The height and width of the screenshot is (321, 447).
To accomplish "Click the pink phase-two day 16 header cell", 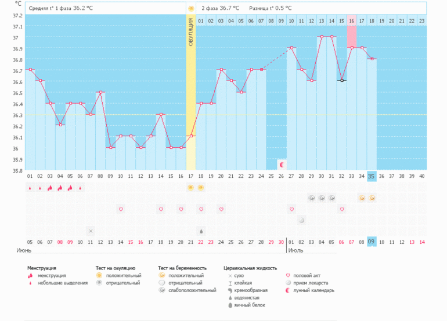I will coord(352,21).
